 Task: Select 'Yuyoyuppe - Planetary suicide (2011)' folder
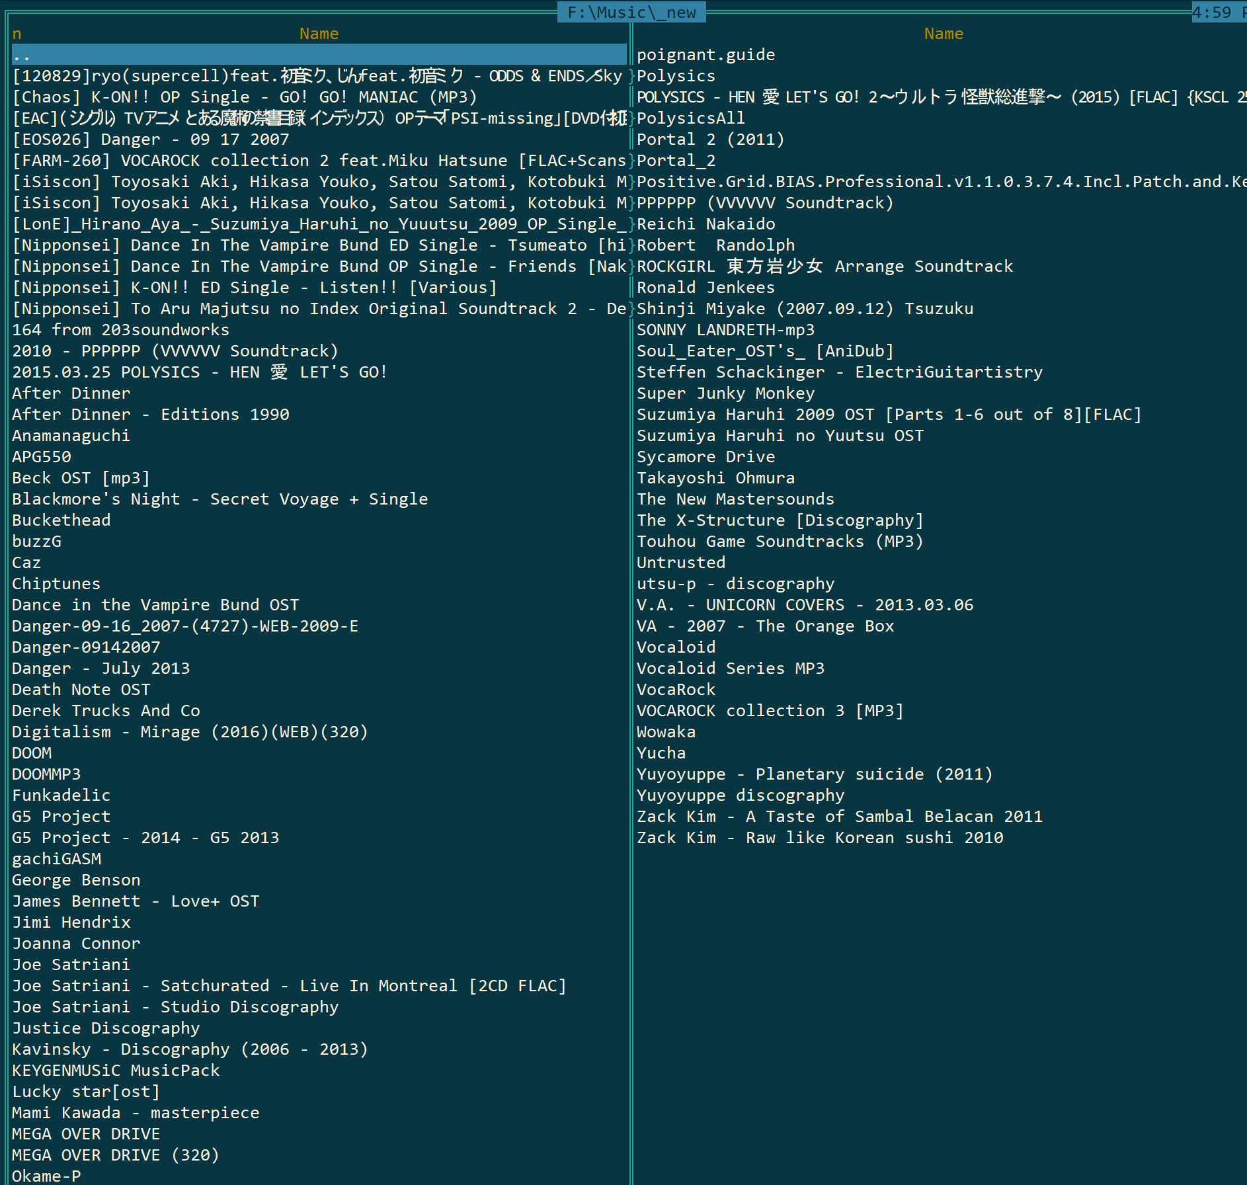[815, 774]
